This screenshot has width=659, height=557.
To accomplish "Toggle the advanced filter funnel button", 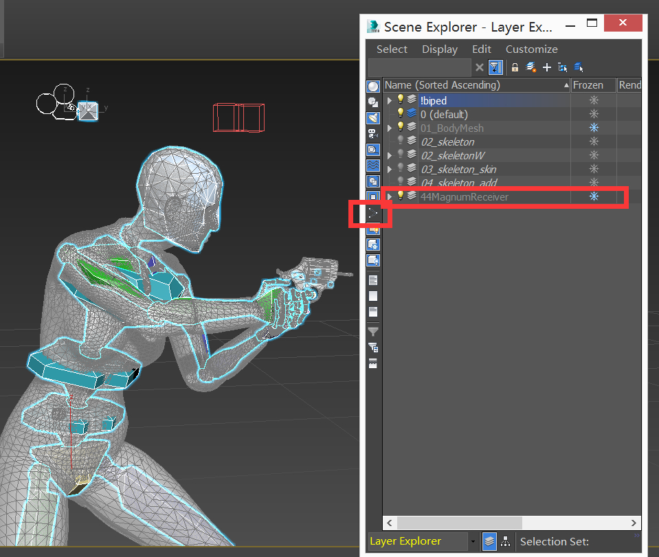I will click(495, 67).
